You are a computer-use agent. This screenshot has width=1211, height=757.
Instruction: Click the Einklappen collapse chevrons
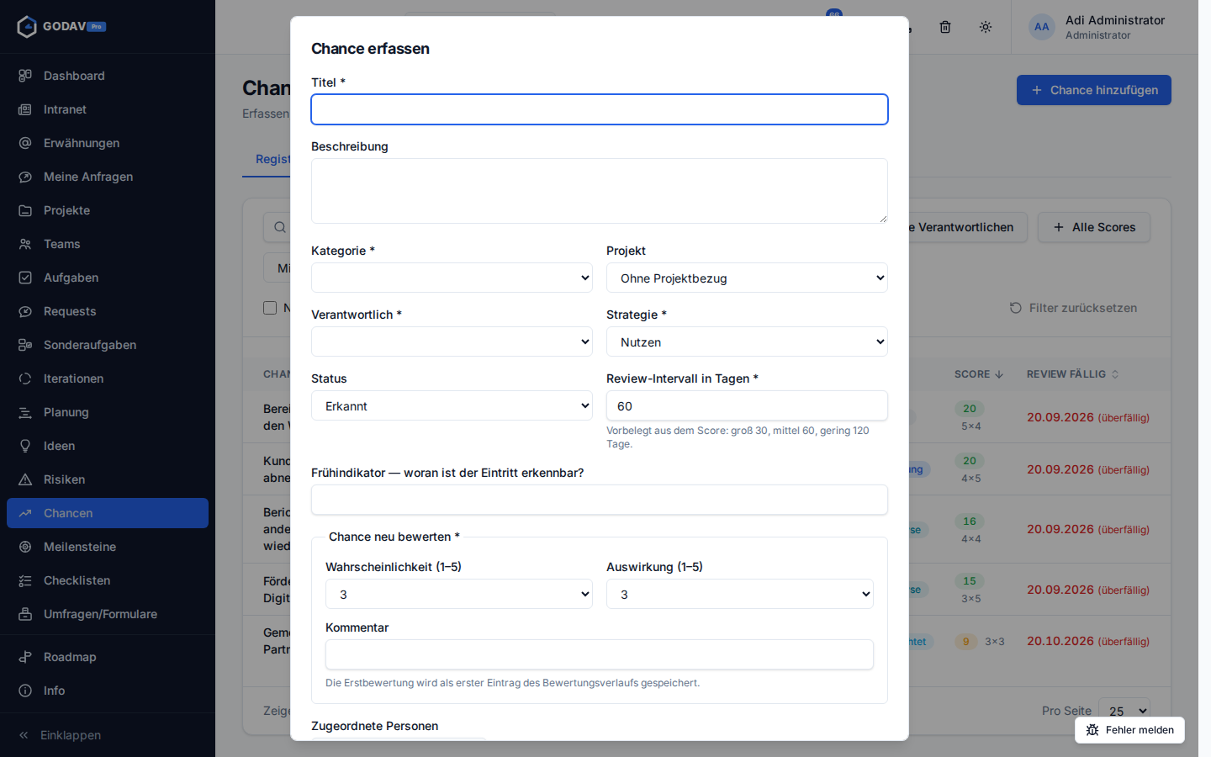pyautogui.click(x=24, y=735)
